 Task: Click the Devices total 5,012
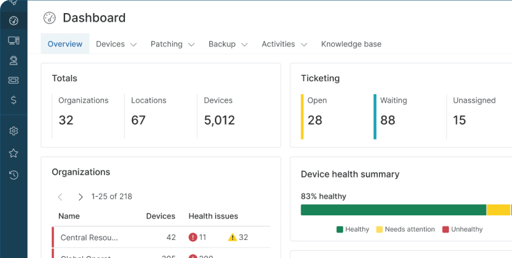click(x=219, y=120)
